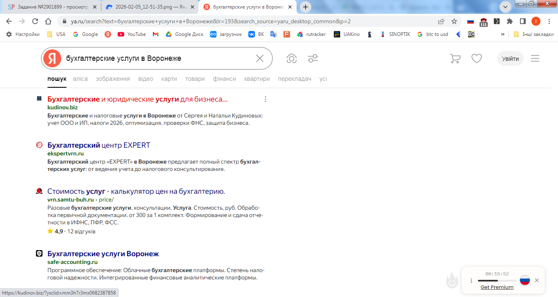Bookmark this page with the star icon
The image size is (558, 297).
pos(454,22)
